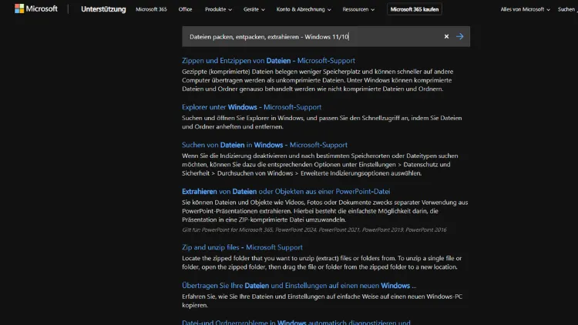Click the snippet starting 'Wenn Sie die Indizierung deaktivieren'

click(x=320, y=164)
